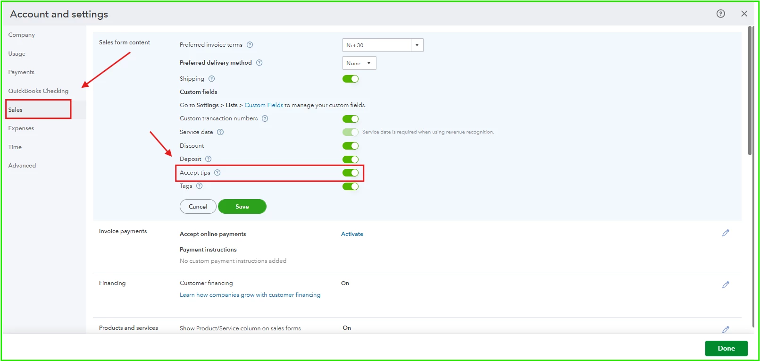Image resolution: width=760 pixels, height=361 pixels.
Task: Click the Accept online payments label
Action: 213,234
